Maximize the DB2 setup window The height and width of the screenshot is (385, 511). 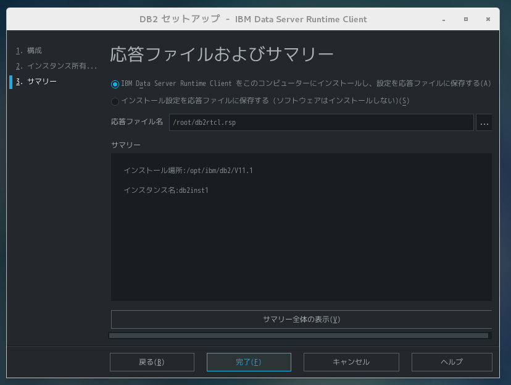465,19
